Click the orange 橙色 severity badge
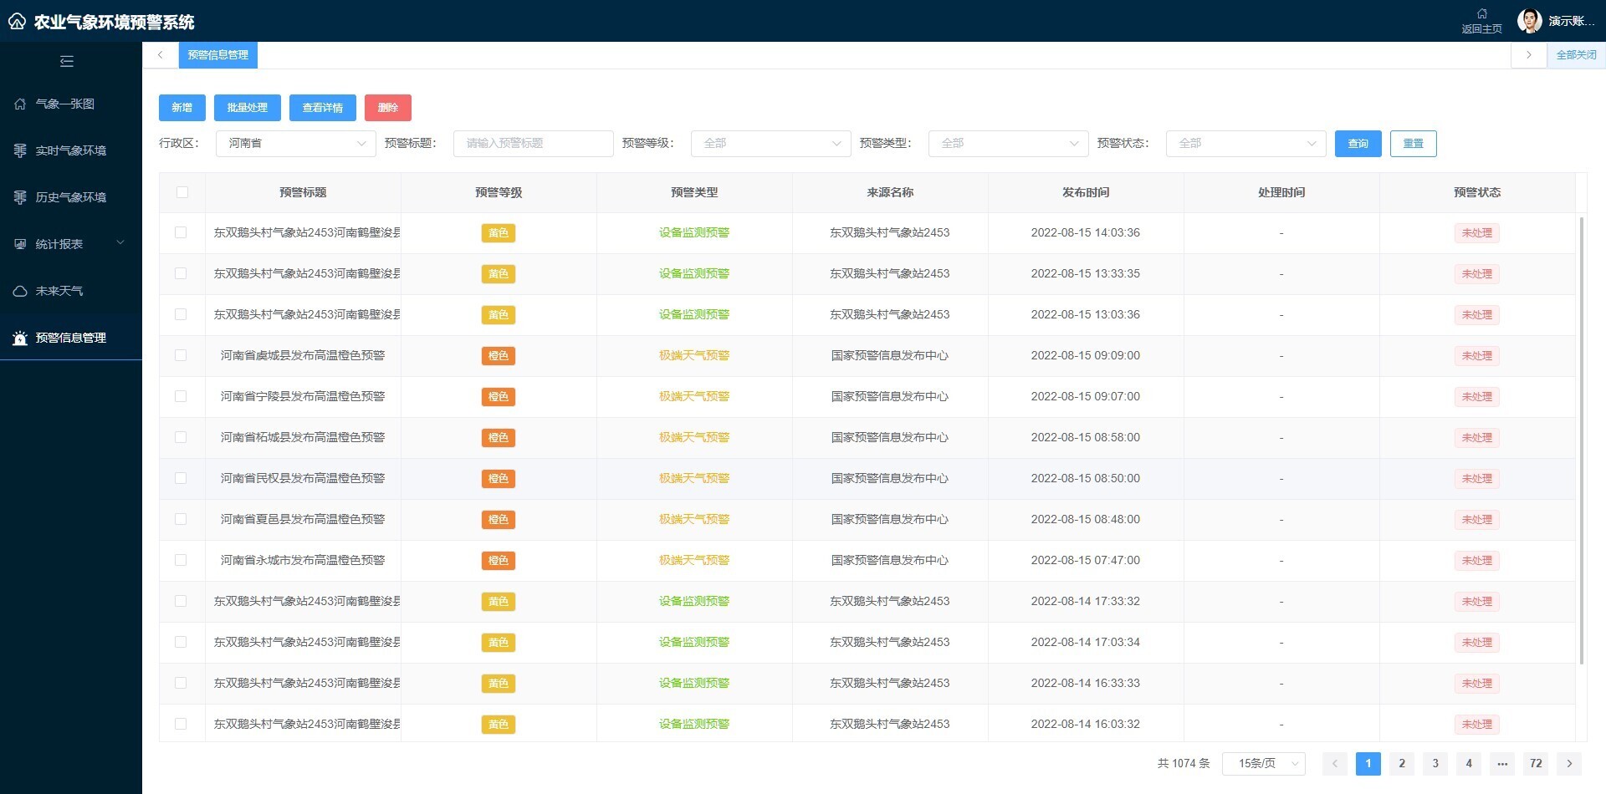Image resolution: width=1606 pixels, height=794 pixels. [498, 355]
